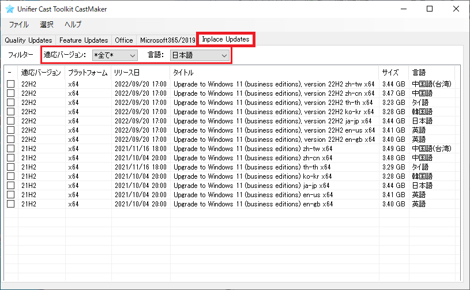Check the 22H2 en-us x64 row checkbox
470x290 pixels.
pos(11,130)
